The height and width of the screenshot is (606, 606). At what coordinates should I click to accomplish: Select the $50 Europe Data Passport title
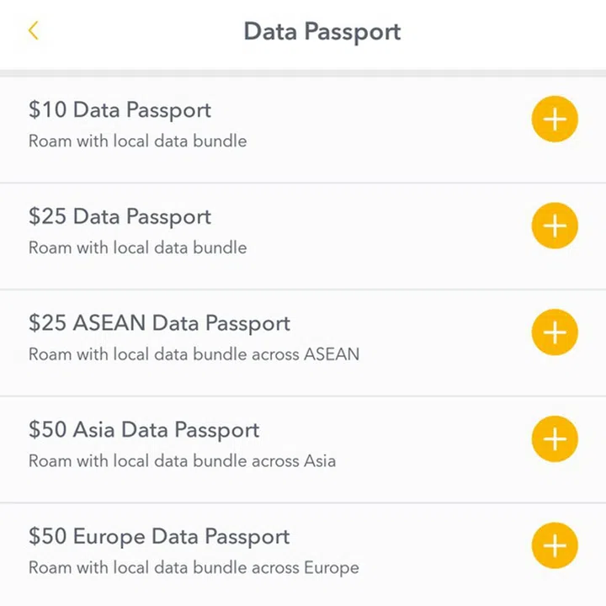159,537
